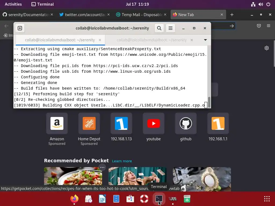Open virtual machine manager dock icon

pyautogui.click(x=173, y=199)
